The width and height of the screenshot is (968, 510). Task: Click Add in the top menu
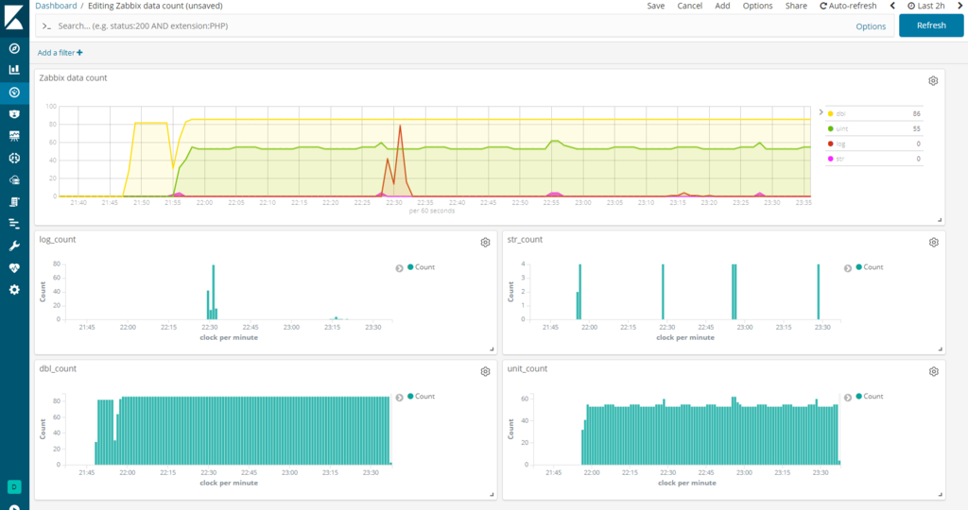click(x=722, y=6)
